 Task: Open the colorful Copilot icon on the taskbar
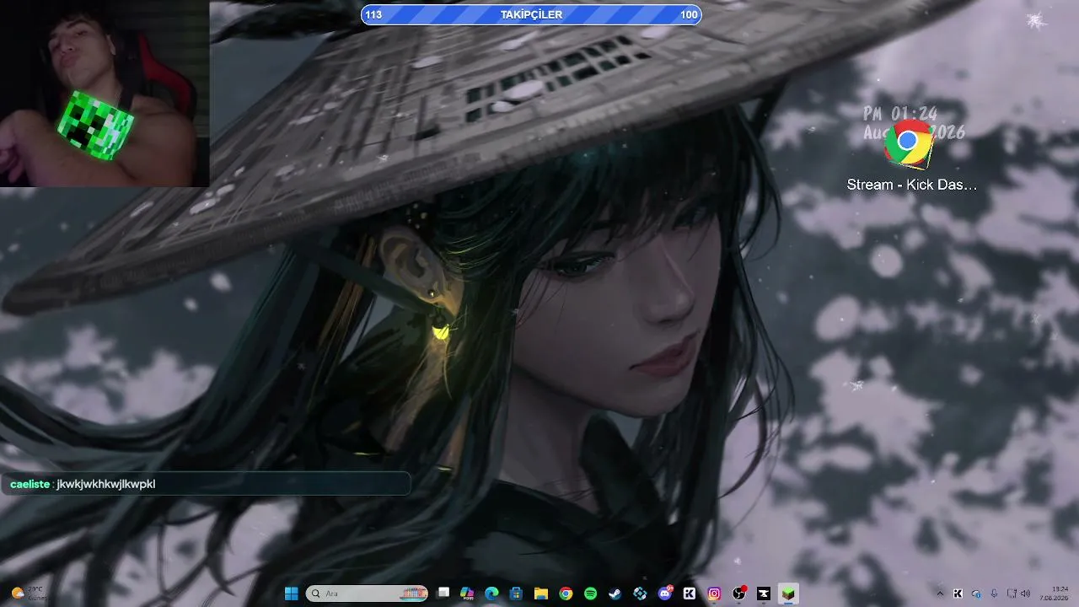click(x=467, y=594)
